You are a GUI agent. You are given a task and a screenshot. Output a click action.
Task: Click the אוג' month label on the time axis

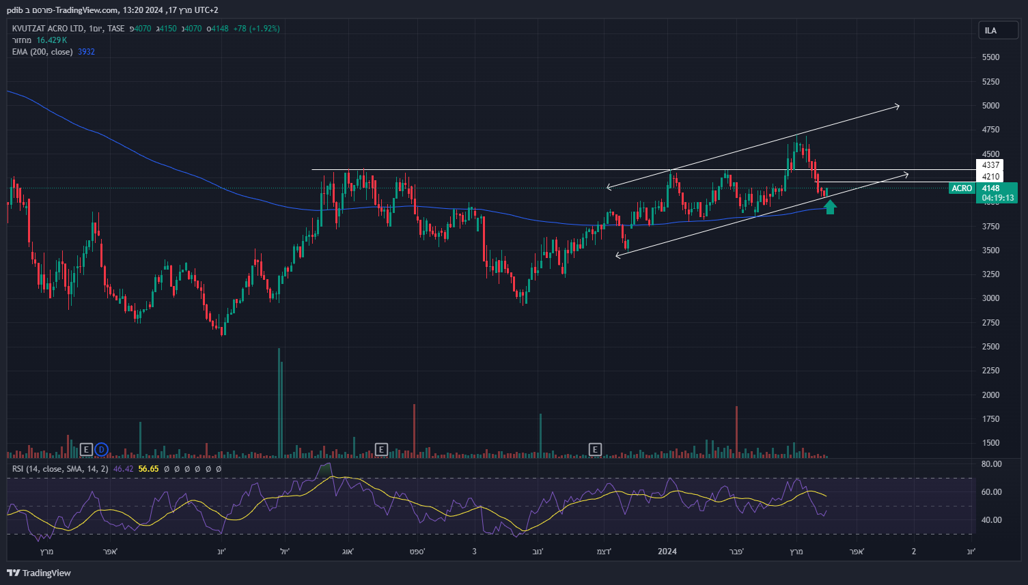(x=348, y=551)
